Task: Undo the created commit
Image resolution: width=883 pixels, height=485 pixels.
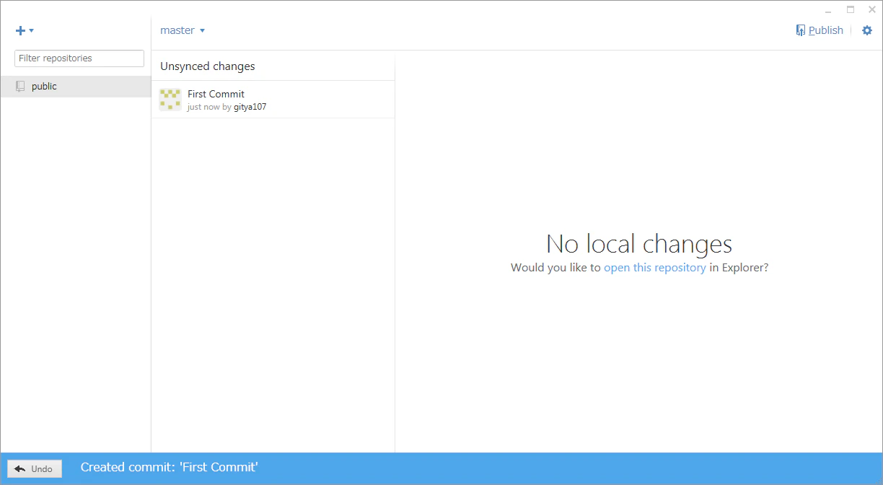Action: click(x=35, y=468)
